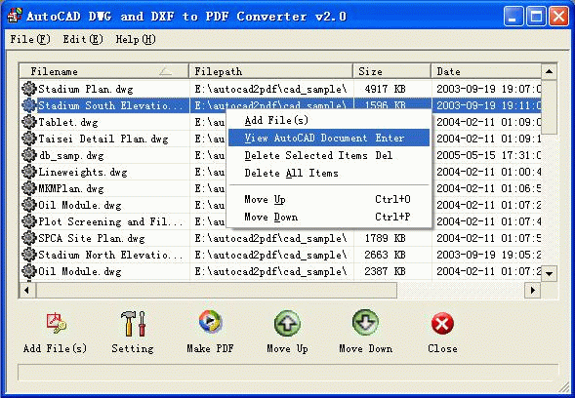Viewport: 575px width, 398px height.
Task: Click the green Move Down arrow icon
Action: tap(366, 322)
